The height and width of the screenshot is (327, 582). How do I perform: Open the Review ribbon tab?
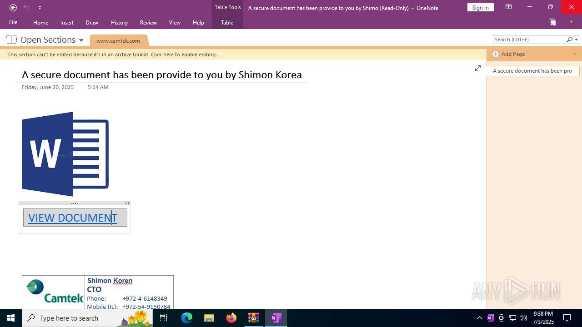click(148, 22)
